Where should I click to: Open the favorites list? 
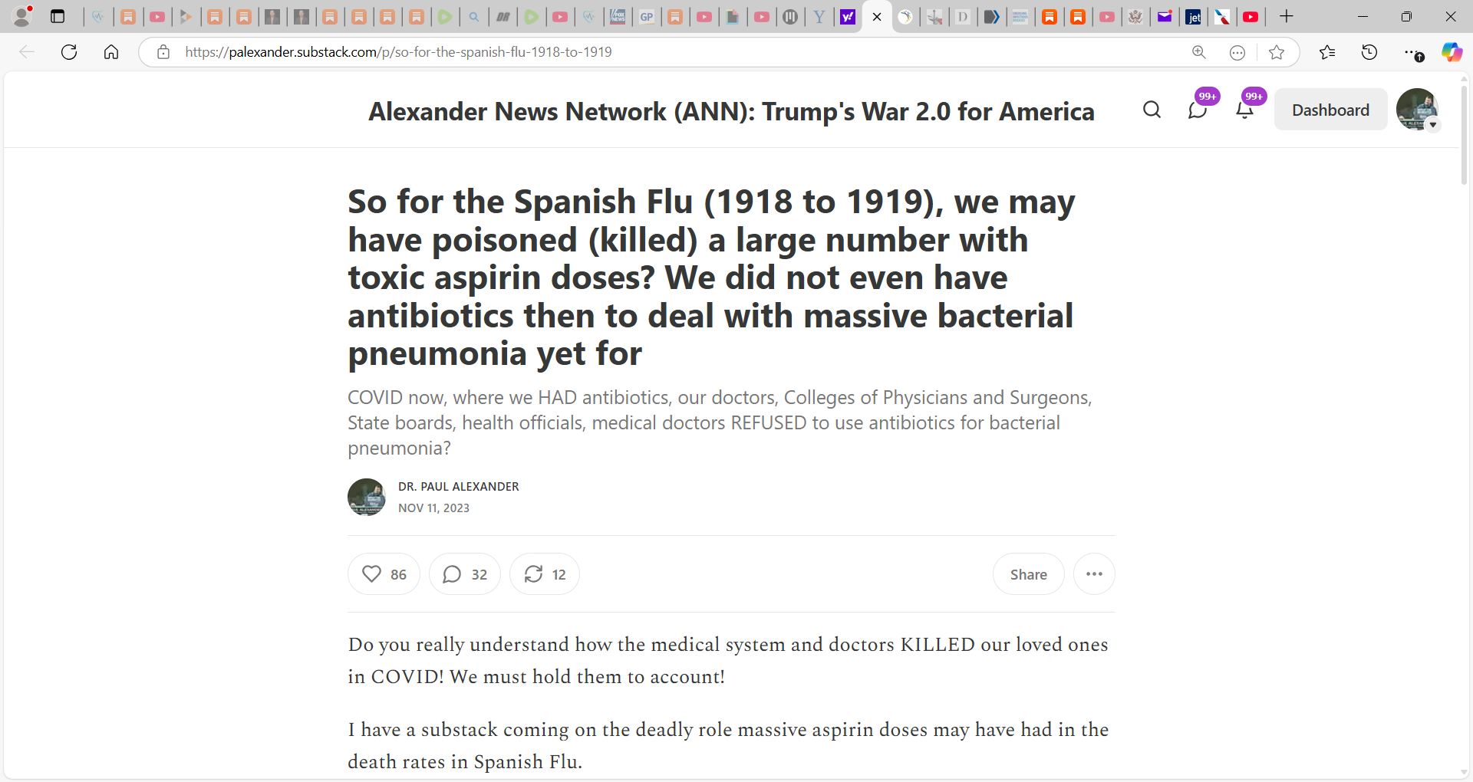[1327, 52]
